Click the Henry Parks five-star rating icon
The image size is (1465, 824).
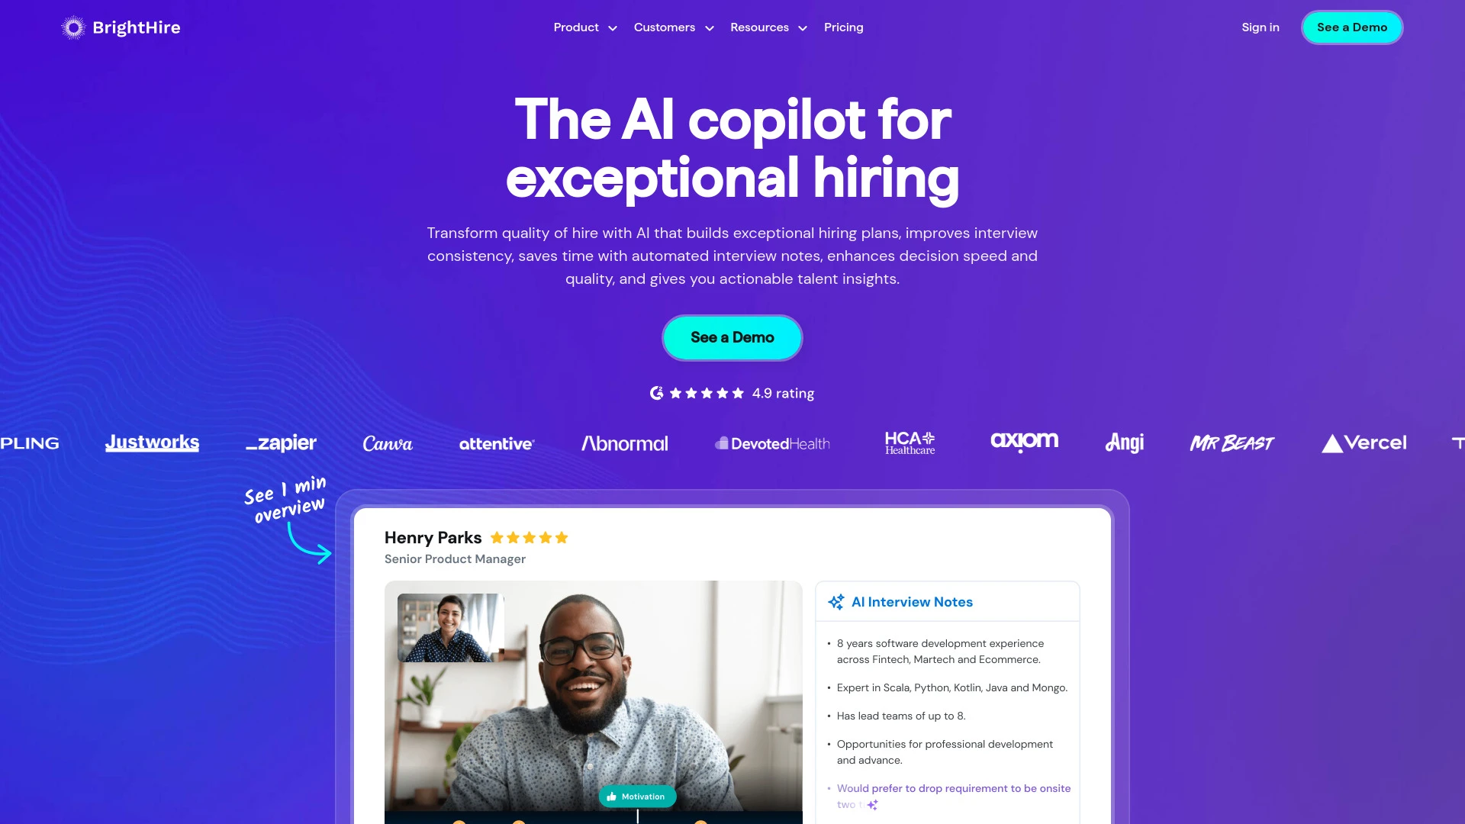tap(530, 537)
